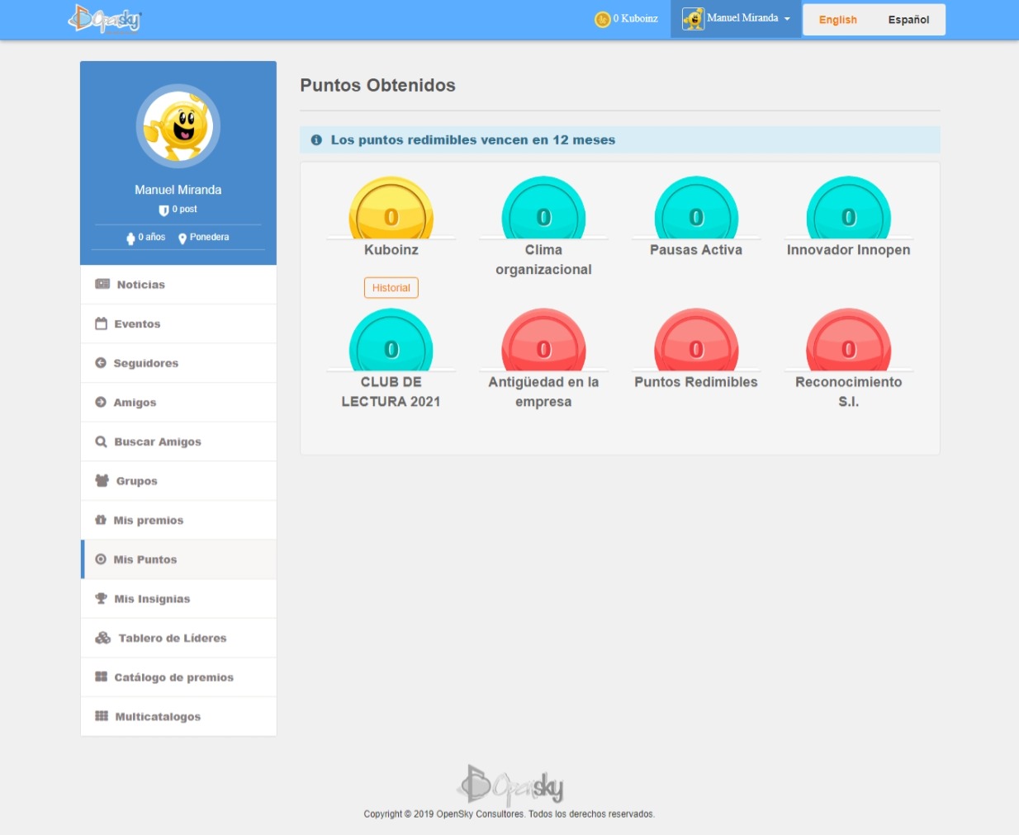Click the Buscar Amigos magnifier icon

pyautogui.click(x=101, y=441)
